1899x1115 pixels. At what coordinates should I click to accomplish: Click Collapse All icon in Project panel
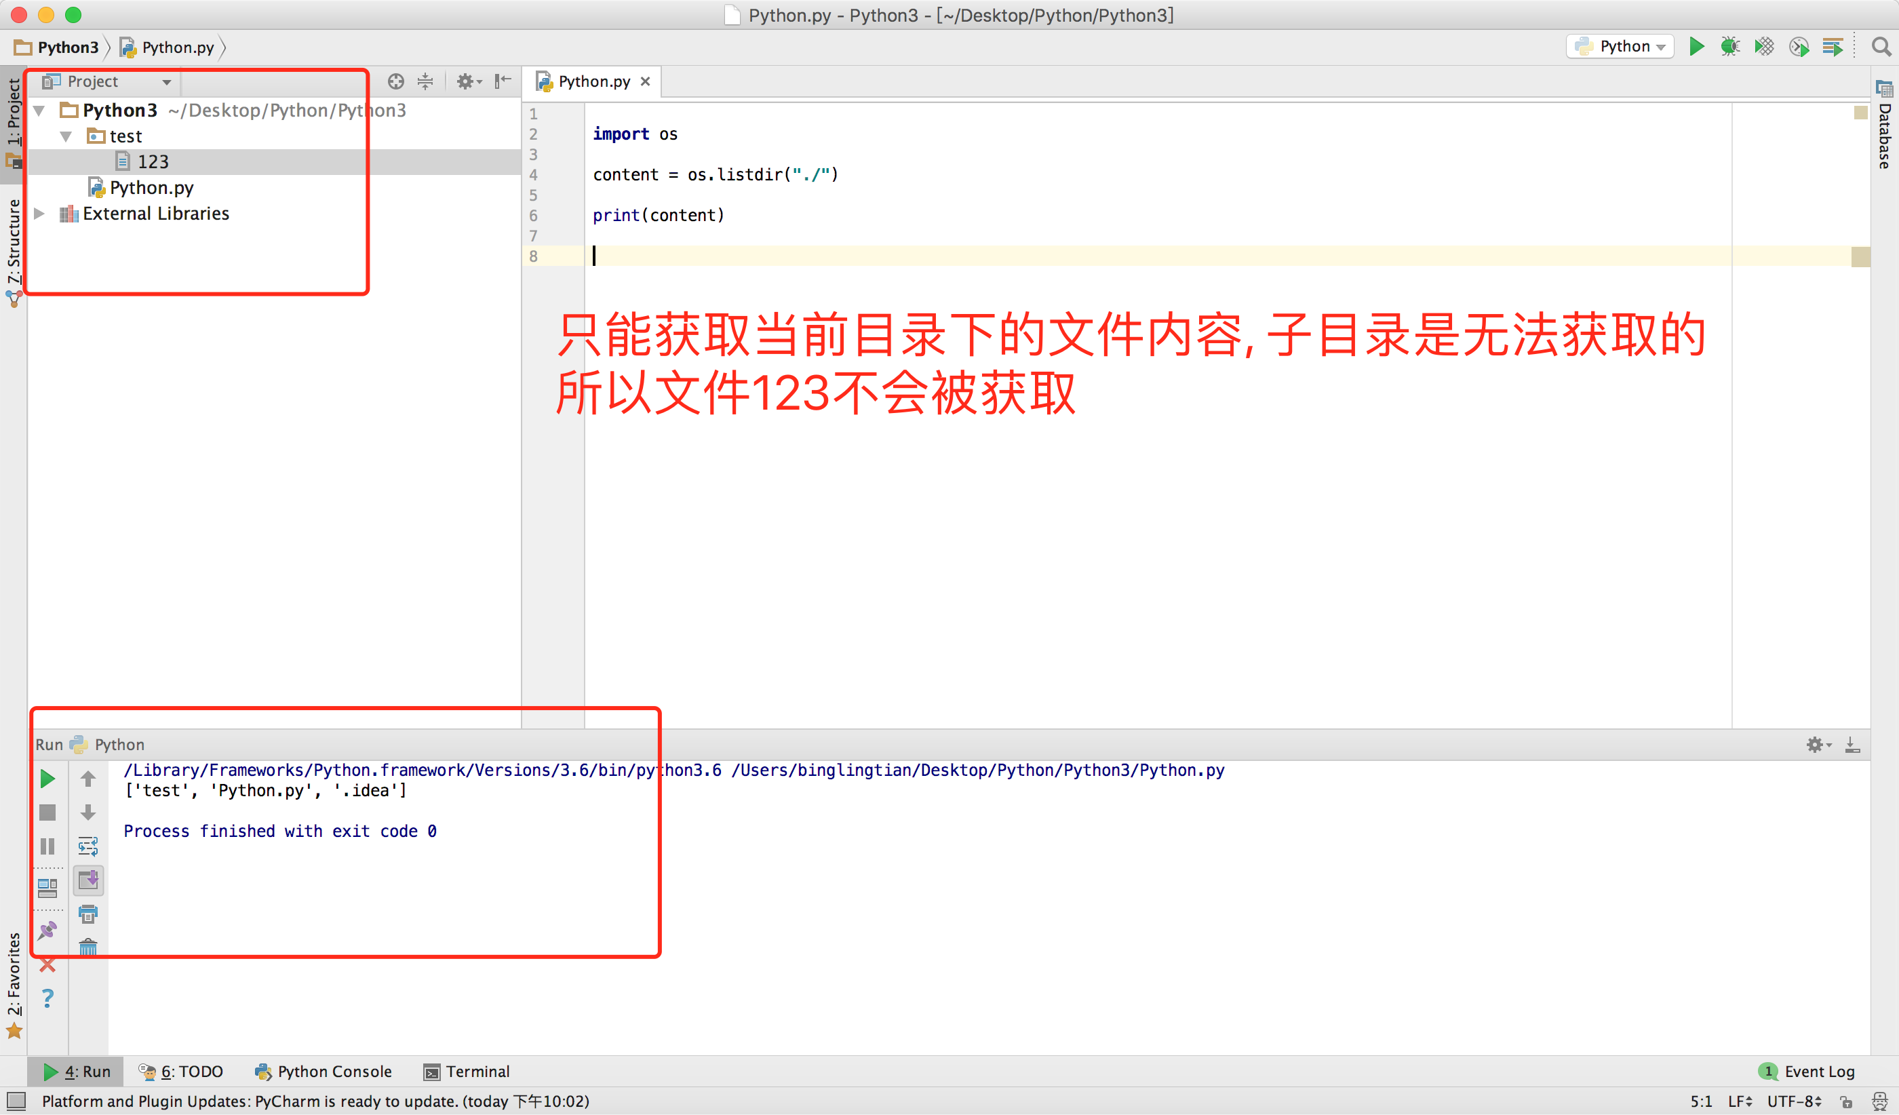426,81
